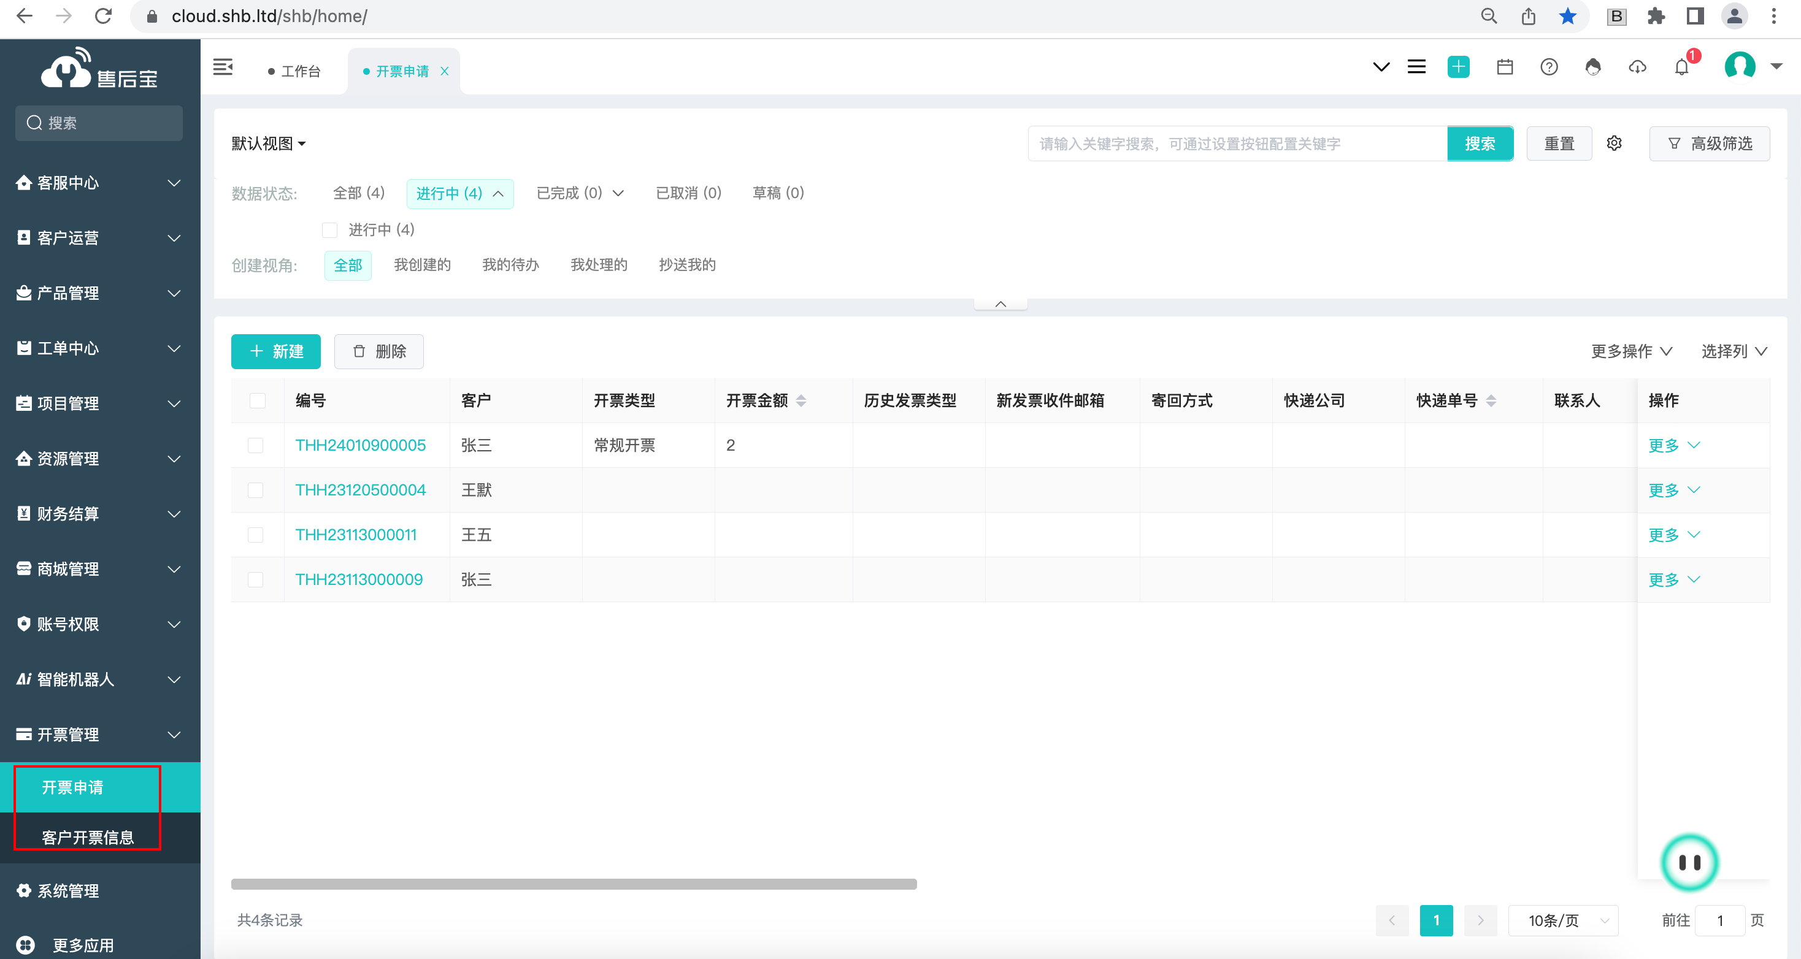
Task: Click the floating assistant robot icon
Action: coord(1689,862)
